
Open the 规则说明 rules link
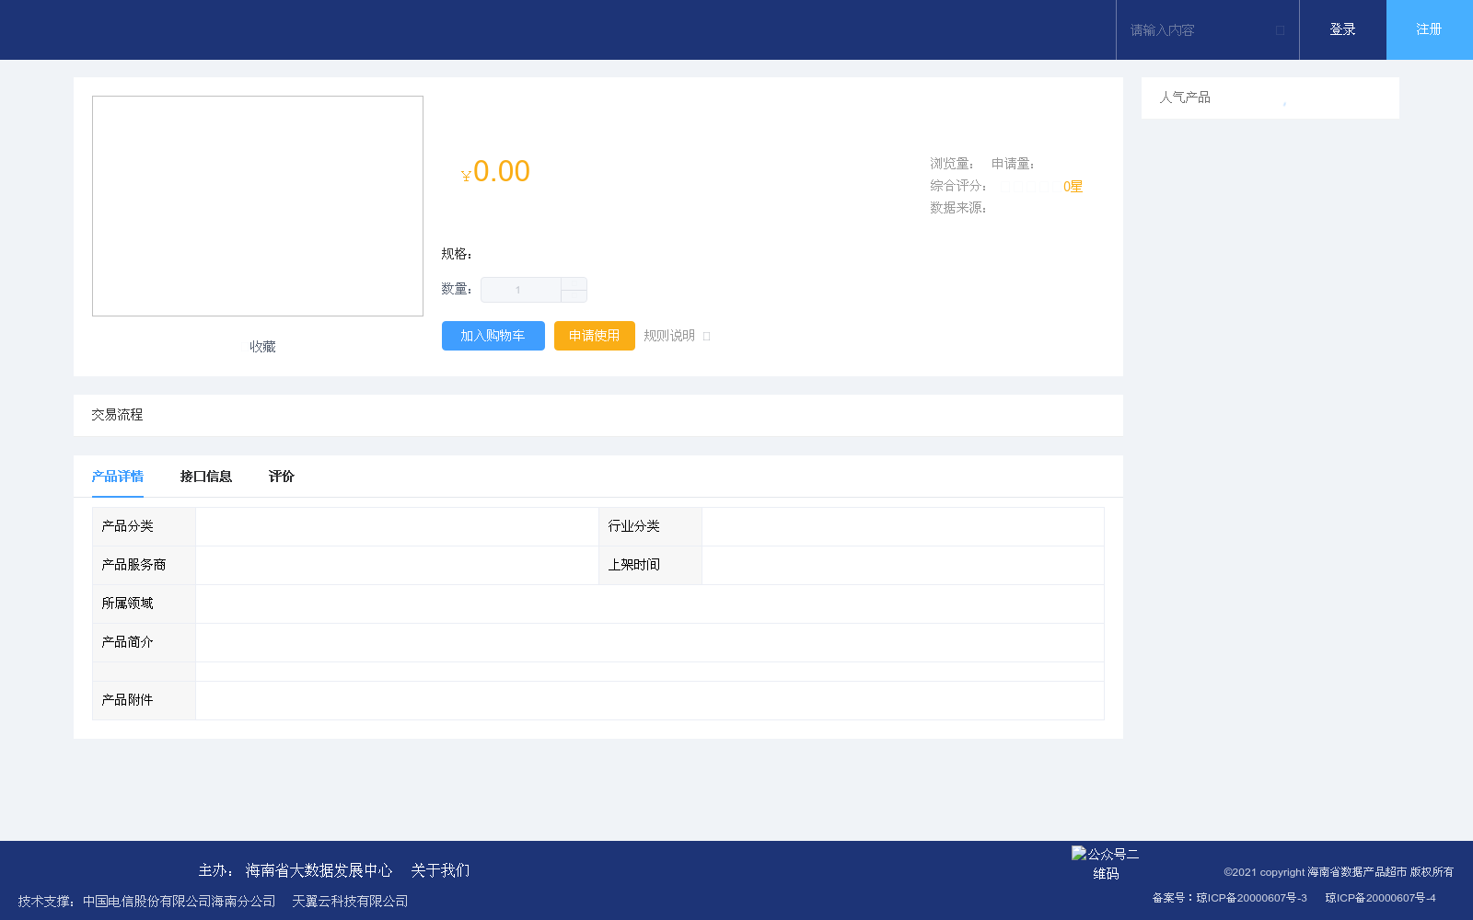tap(669, 336)
